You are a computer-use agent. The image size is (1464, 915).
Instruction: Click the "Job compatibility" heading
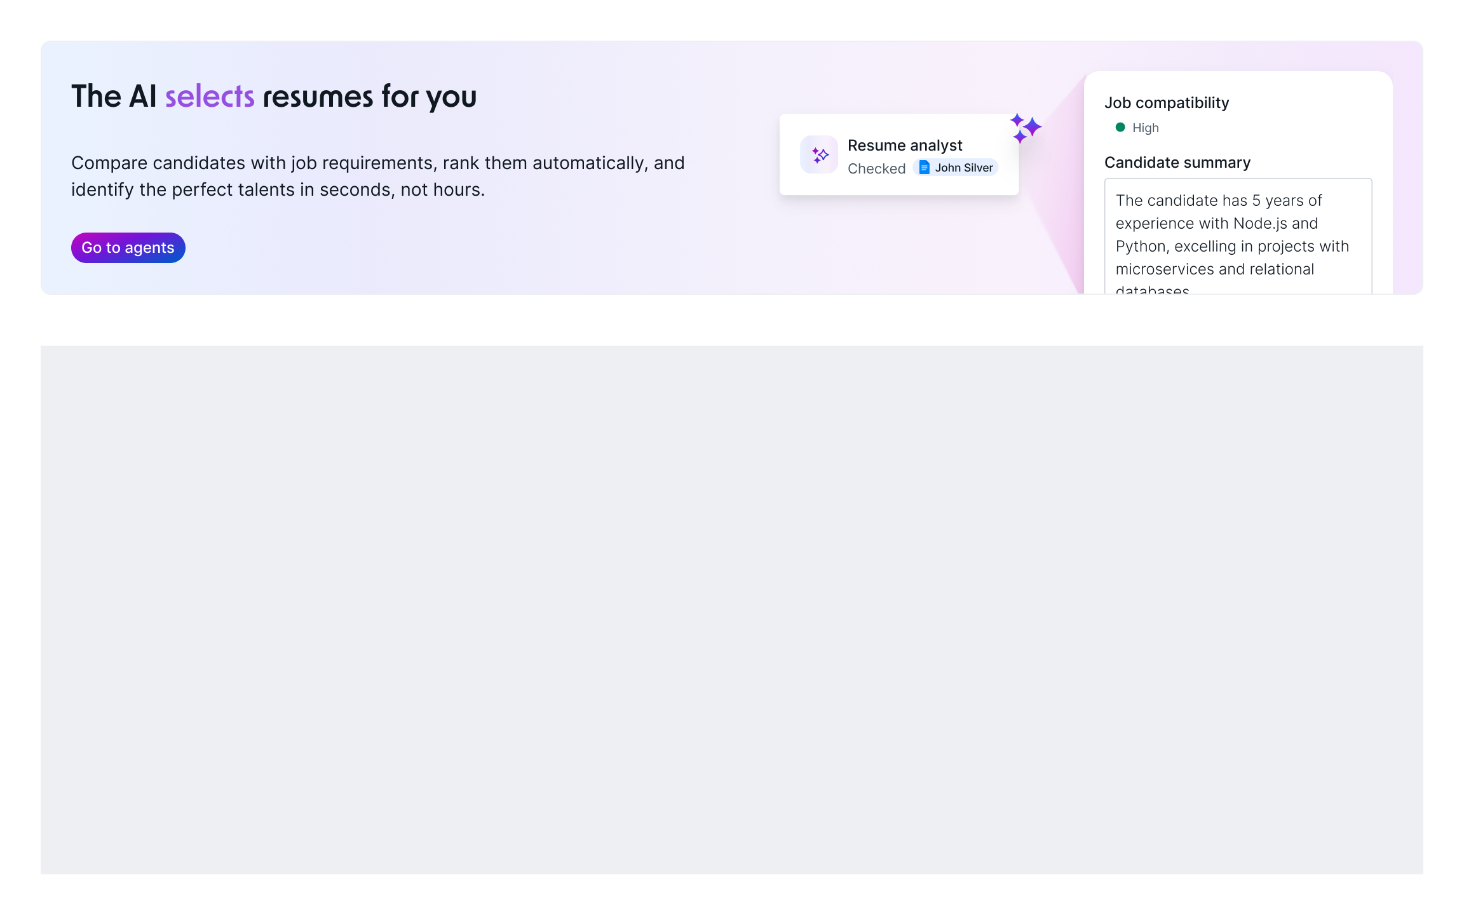click(1167, 102)
